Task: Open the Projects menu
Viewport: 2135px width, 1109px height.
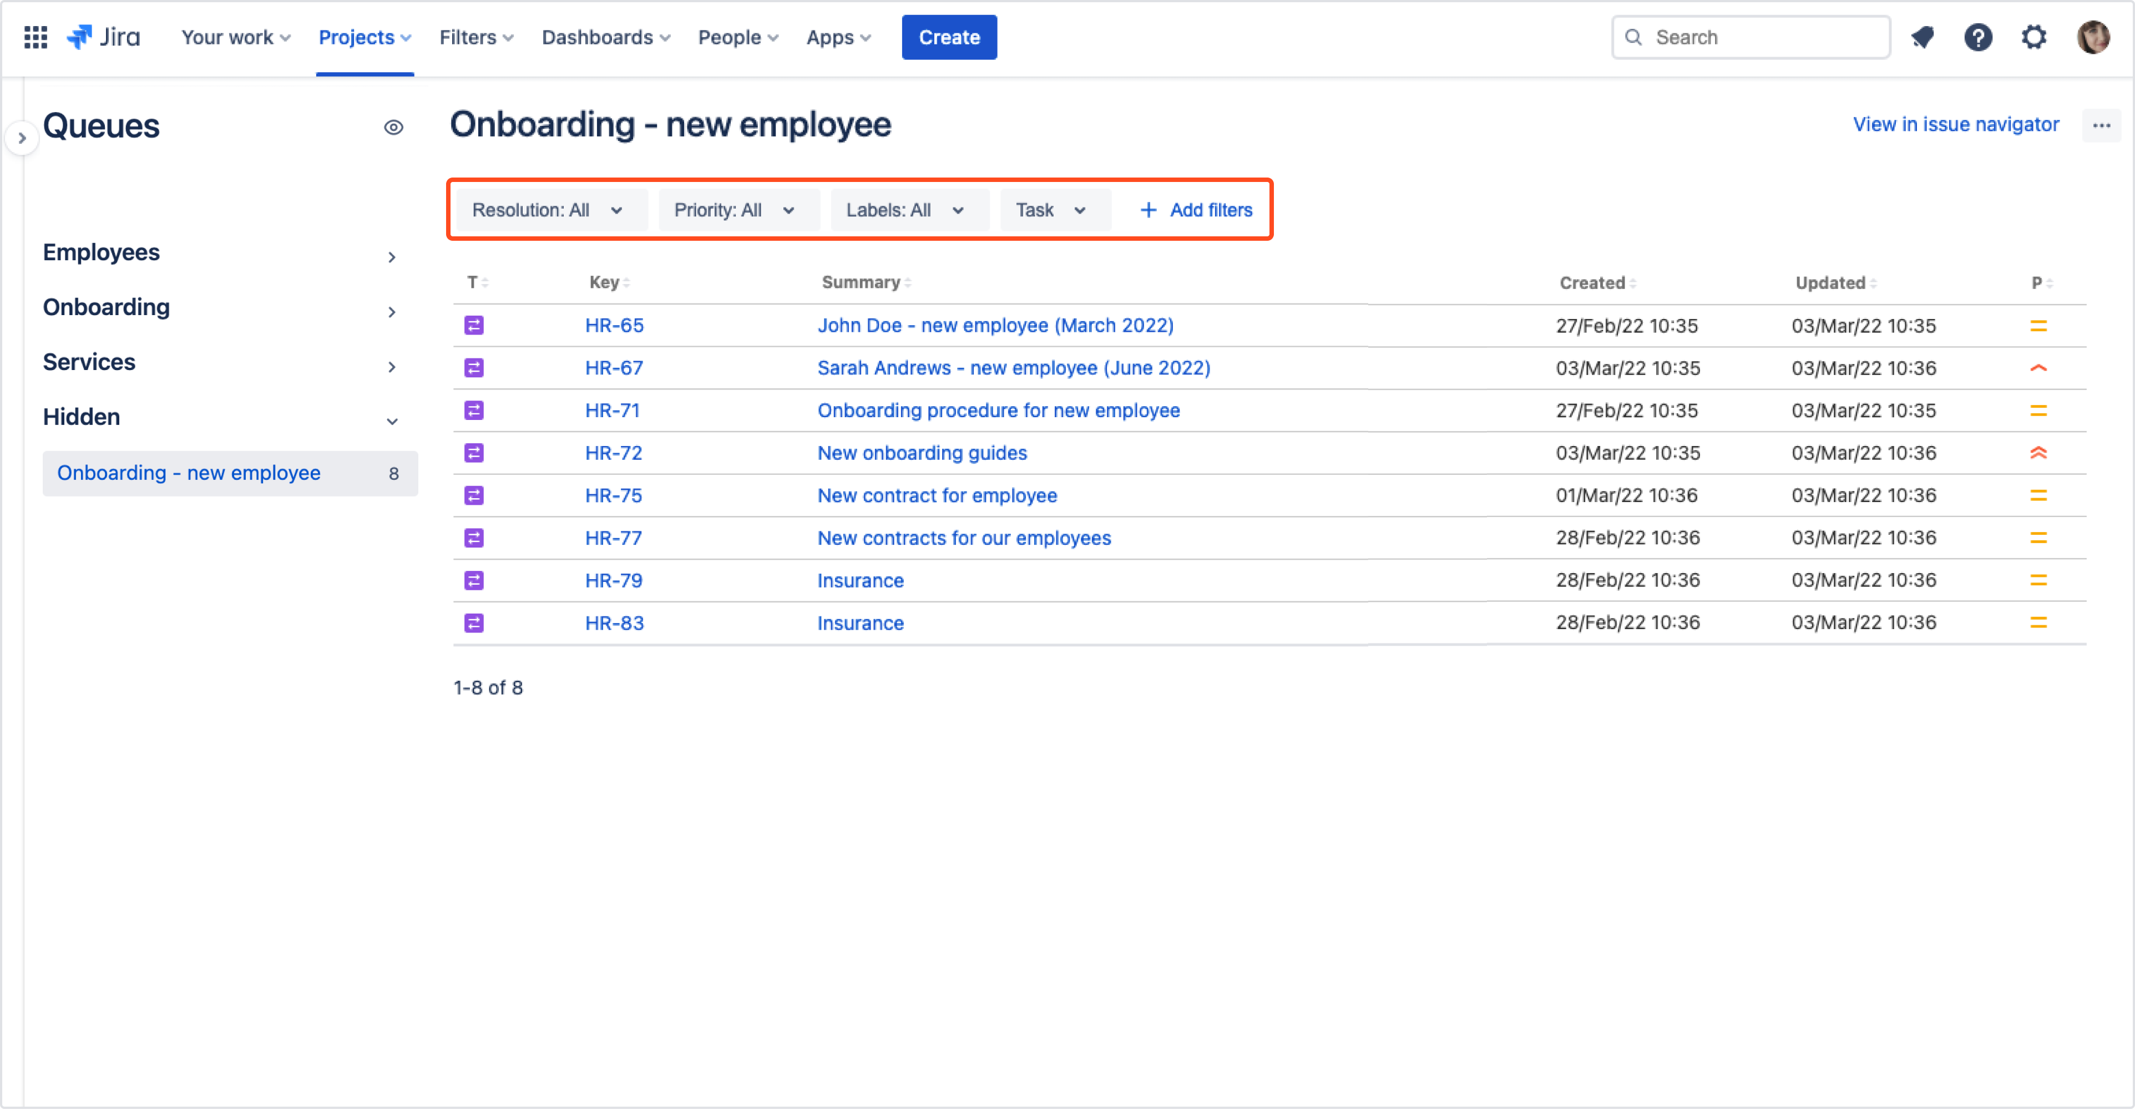Action: click(x=365, y=37)
